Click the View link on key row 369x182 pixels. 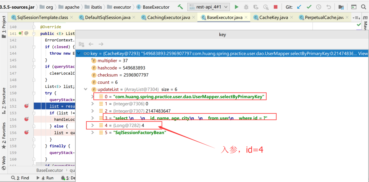pos(363,53)
